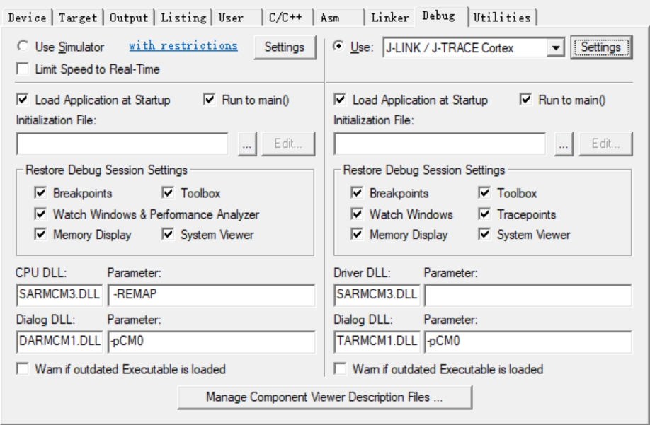Enable right-side Warn if outdated Executable checkbox
The width and height of the screenshot is (650, 425).
(341, 369)
